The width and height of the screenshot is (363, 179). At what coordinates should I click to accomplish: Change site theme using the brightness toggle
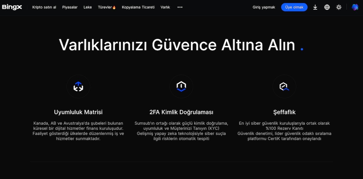pyautogui.click(x=339, y=7)
